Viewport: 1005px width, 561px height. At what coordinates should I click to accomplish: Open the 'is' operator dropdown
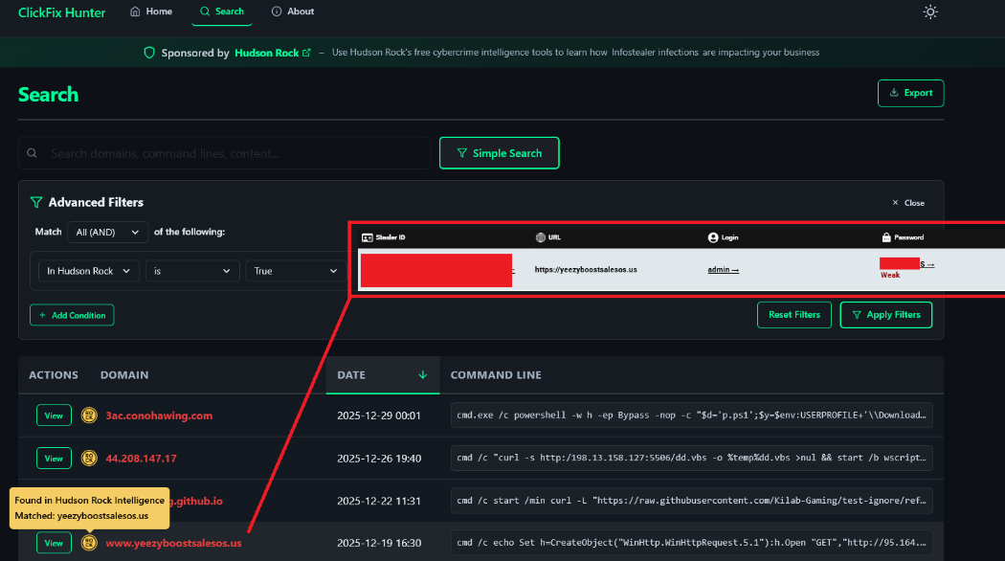(x=192, y=271)
